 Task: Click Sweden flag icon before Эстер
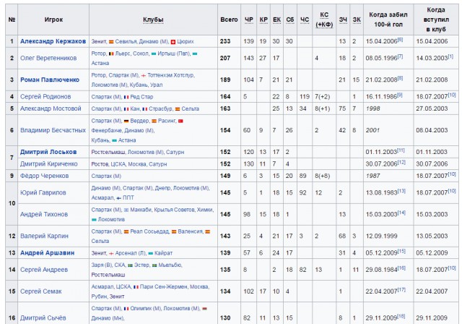[130, 265]
